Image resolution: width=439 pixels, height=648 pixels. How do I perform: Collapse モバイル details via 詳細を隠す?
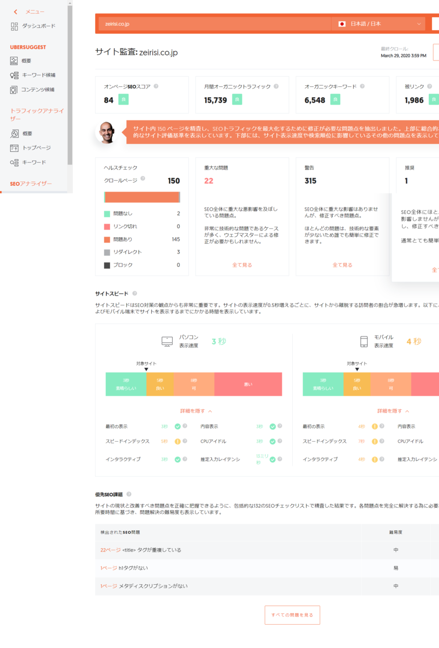[x=393, y=411]
